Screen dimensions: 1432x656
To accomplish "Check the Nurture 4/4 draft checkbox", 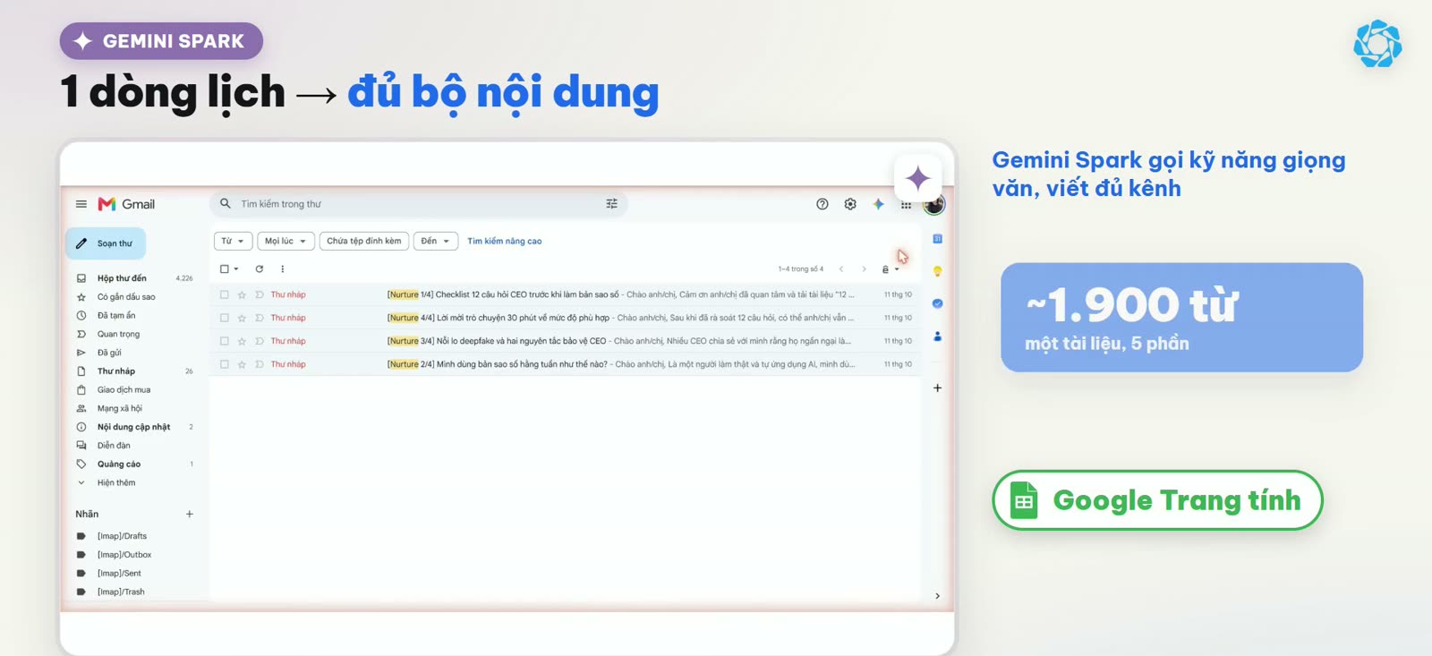I will (225, 318).
